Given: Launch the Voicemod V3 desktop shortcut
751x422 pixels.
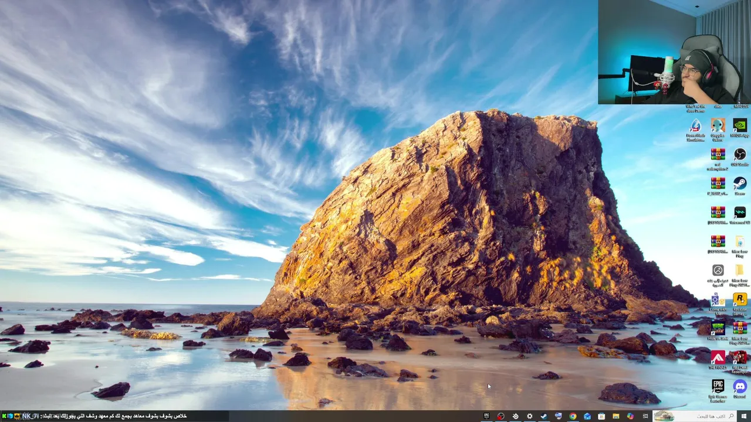Looking at the screenshot, I should click(x=740, y=215).
